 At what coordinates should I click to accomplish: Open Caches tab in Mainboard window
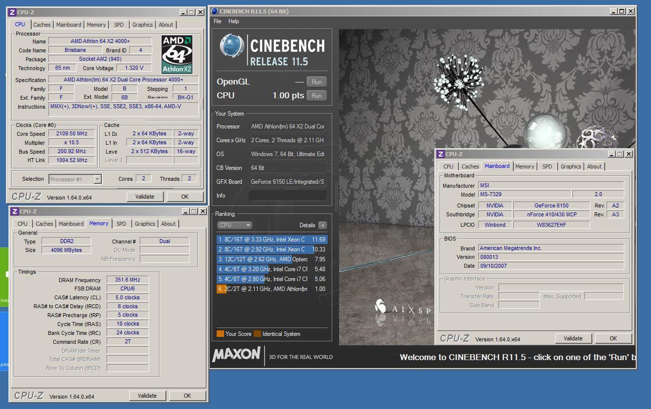(470, 166)
